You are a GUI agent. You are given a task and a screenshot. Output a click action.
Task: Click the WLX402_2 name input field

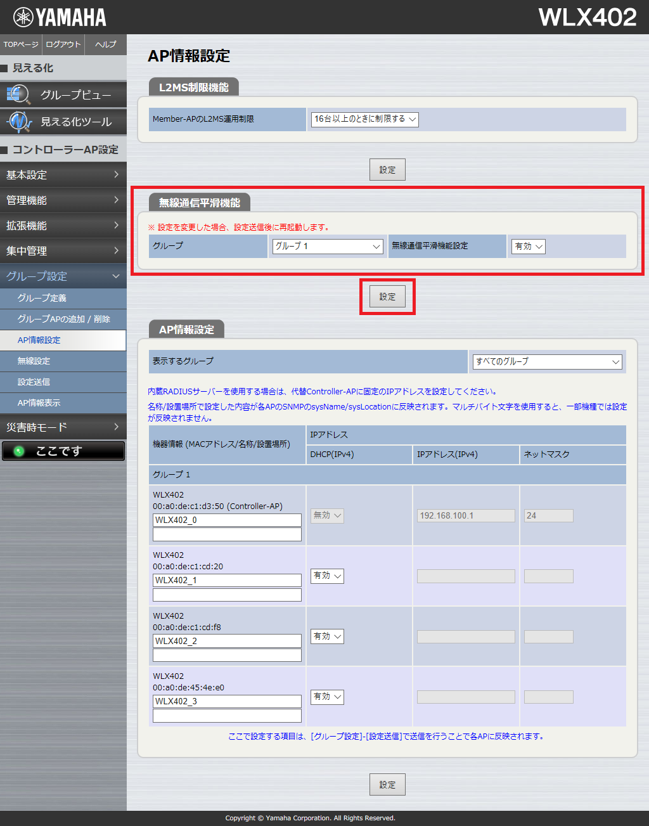tap(227, 641)
